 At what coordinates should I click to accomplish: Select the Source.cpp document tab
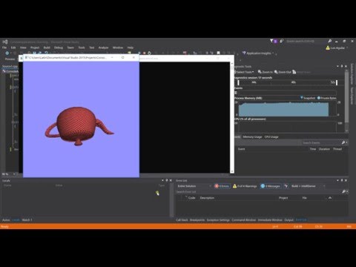point(10,66)
